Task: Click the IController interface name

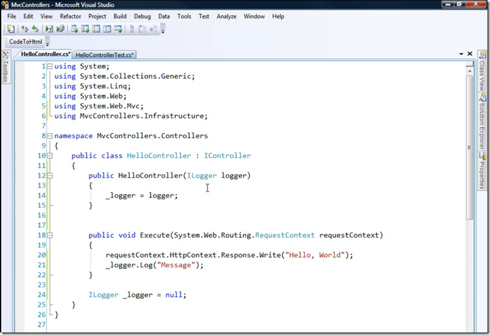Action: point(227,156)
